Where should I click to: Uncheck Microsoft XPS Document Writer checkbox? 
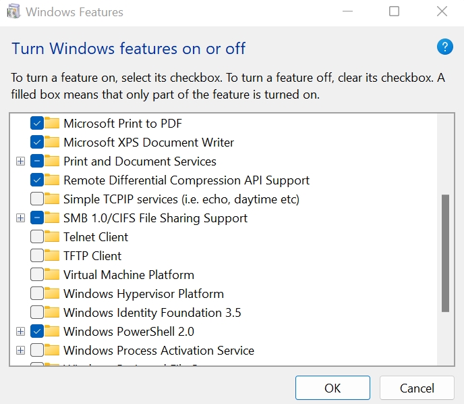click(x=37, y=142)
